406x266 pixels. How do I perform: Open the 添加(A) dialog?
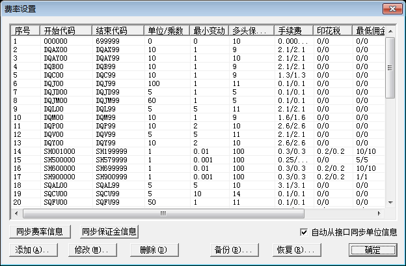click(33, 250)
